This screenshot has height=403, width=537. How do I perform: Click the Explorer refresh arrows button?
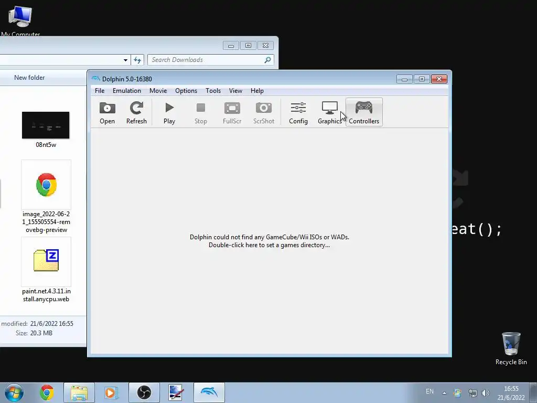click(x=137, y=60)
